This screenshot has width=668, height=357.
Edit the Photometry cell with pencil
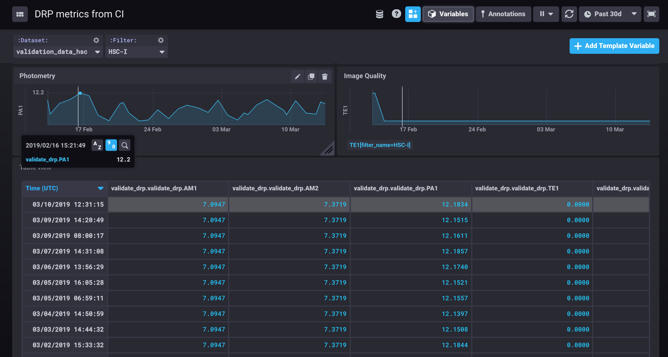pyautogui.click(x=297, y=76)
